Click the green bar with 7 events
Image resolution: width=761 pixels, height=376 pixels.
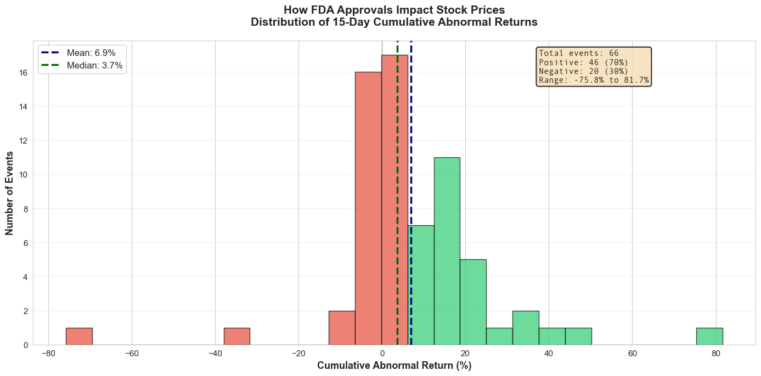tap(421, 285)
